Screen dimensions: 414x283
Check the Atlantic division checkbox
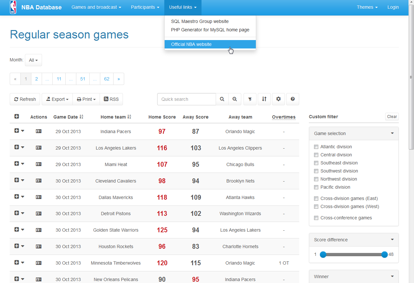pyautogui.click(x=316, y=147)
